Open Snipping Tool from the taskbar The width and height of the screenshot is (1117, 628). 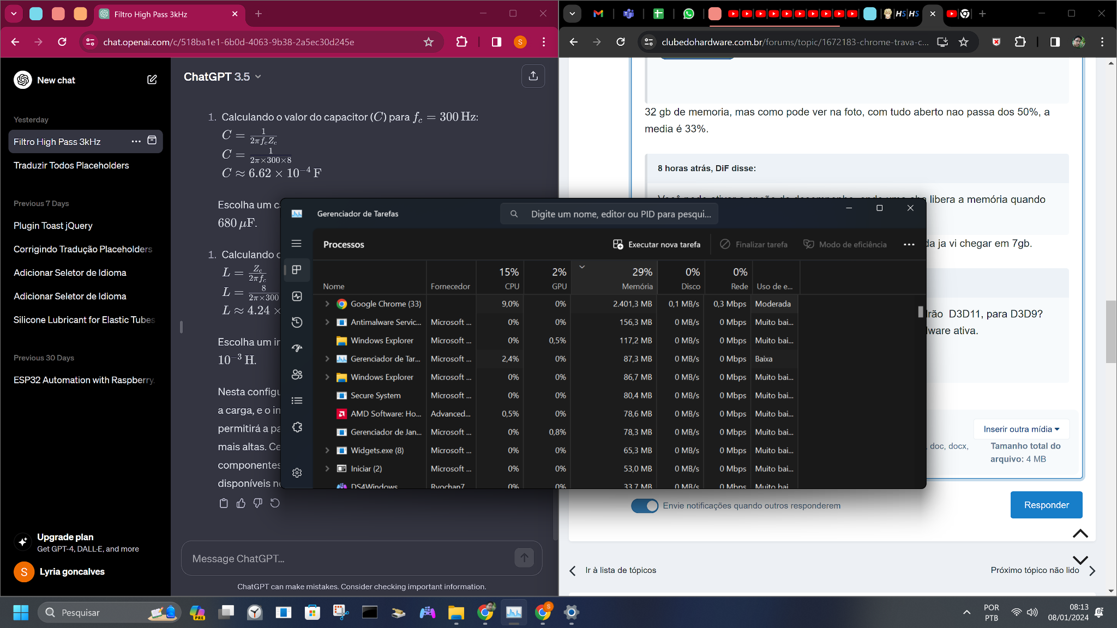click(x=341, y=612)
